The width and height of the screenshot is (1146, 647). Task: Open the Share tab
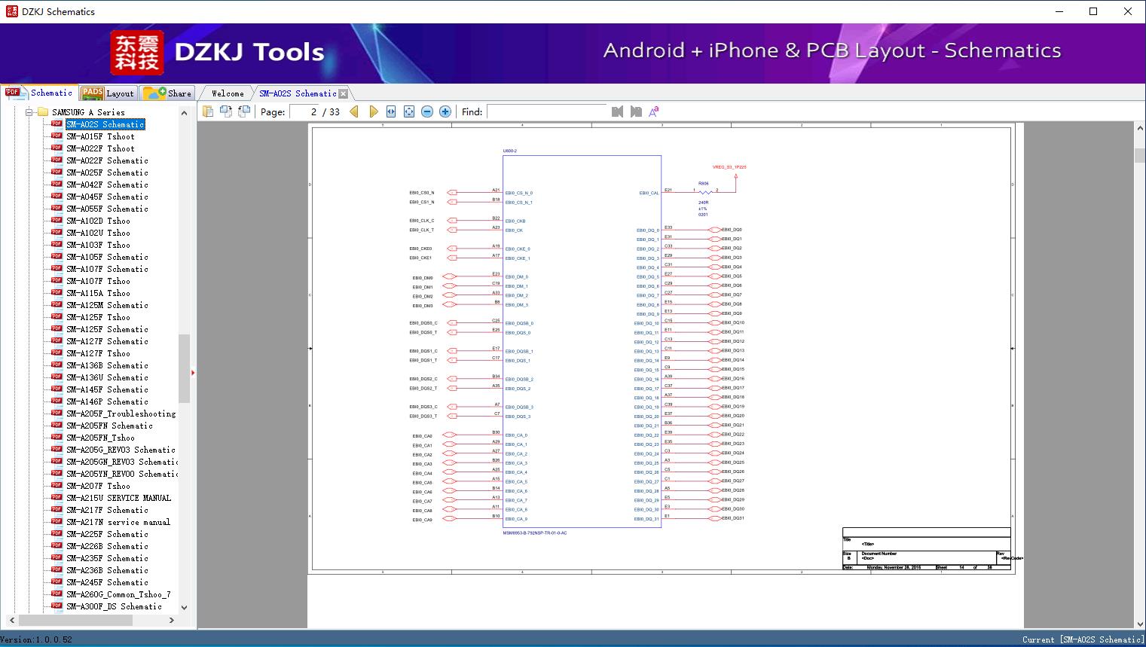pyautogui.click(x=167, y=93)
